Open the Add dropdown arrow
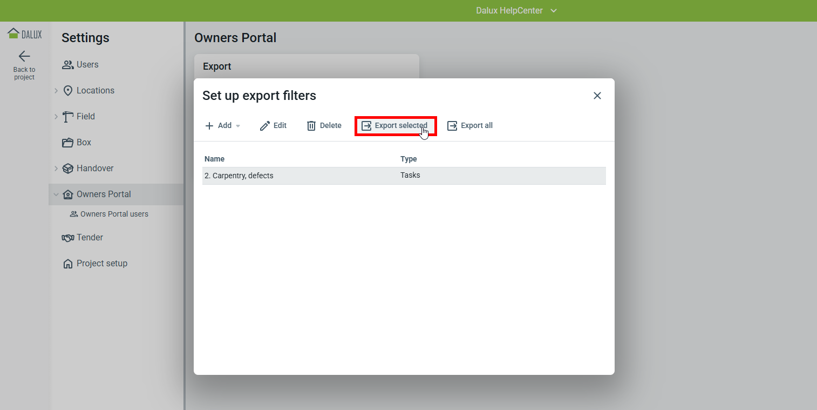This screenshot has height=410, width=817. (x=238, y=126)
